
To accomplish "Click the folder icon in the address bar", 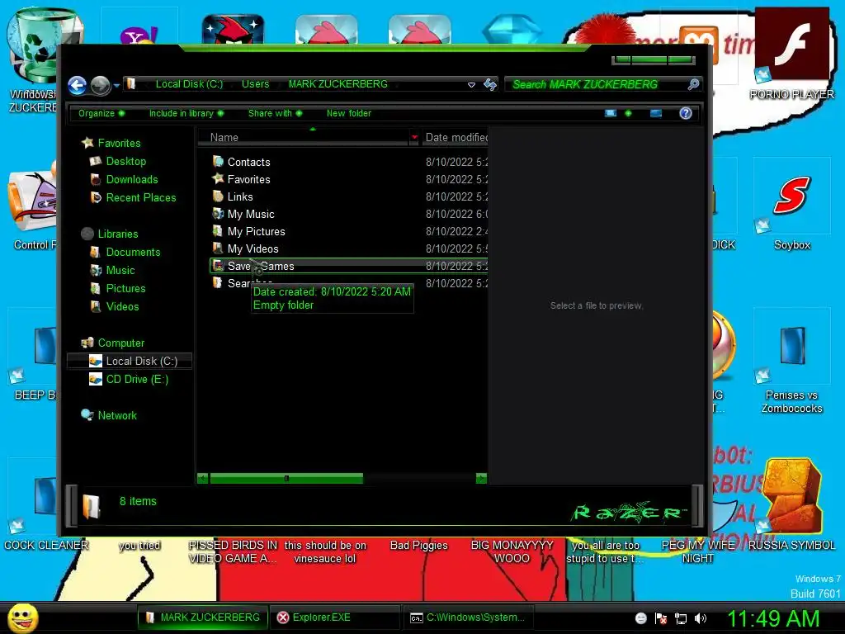I will [x=131, y=83].
